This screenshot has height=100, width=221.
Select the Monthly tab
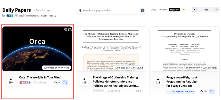click(174, 10)
